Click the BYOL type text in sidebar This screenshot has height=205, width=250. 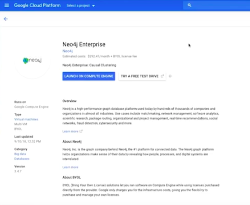click(x=18, y=129)
